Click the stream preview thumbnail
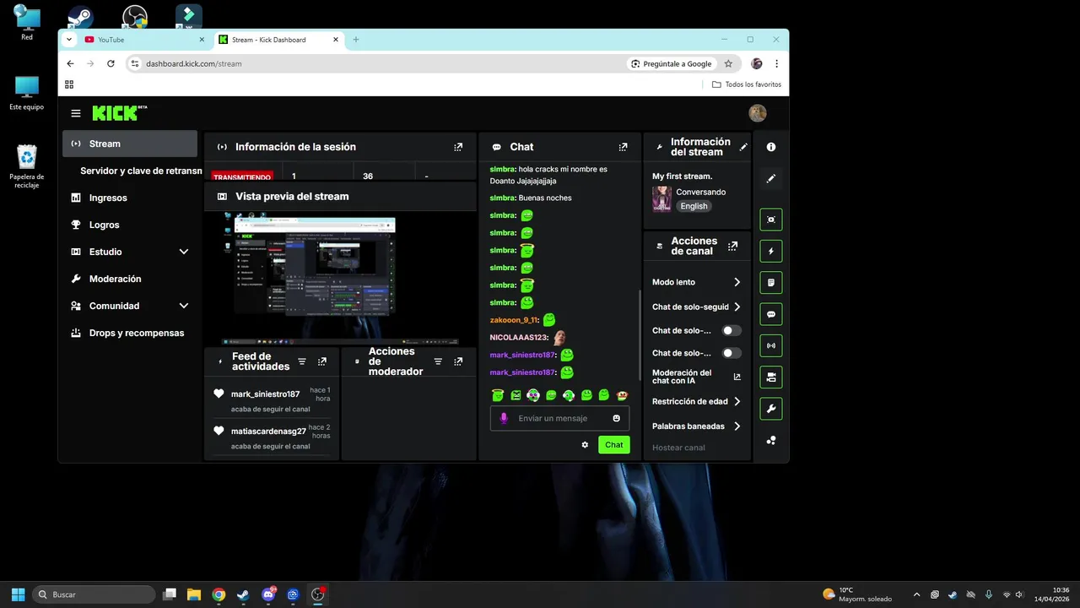This screenshot has width=1080, height=608. (341, 278)
